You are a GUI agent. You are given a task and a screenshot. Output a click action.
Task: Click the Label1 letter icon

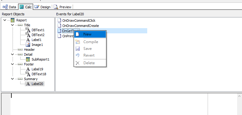pyautogui.click(x=28, y=40)
